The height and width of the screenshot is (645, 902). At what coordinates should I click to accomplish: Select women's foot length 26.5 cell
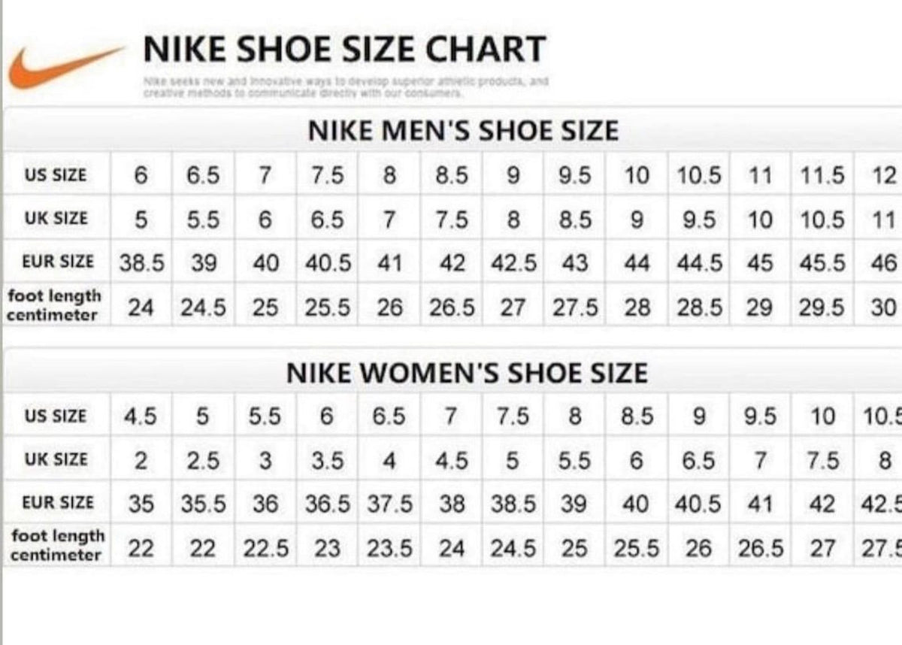761,549
